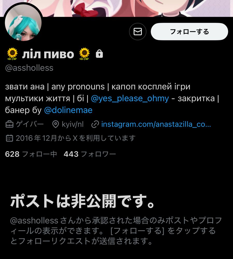This screenshot has width=233, height=259.
Task: View the 443 フォロワー followers list
Action: [x=90, y=154]
